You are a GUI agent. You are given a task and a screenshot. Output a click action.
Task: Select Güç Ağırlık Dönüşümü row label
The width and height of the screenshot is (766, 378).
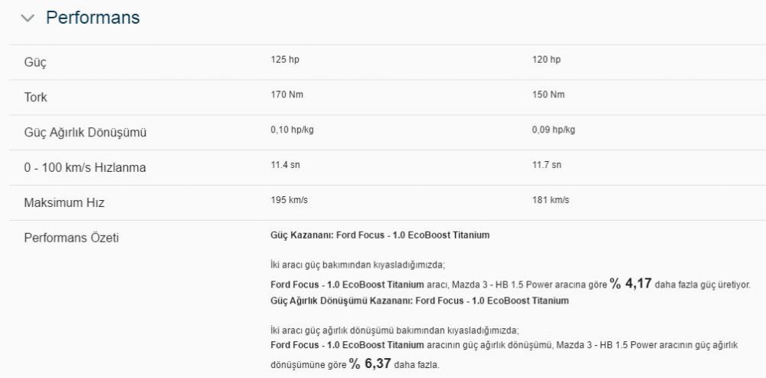86,133
